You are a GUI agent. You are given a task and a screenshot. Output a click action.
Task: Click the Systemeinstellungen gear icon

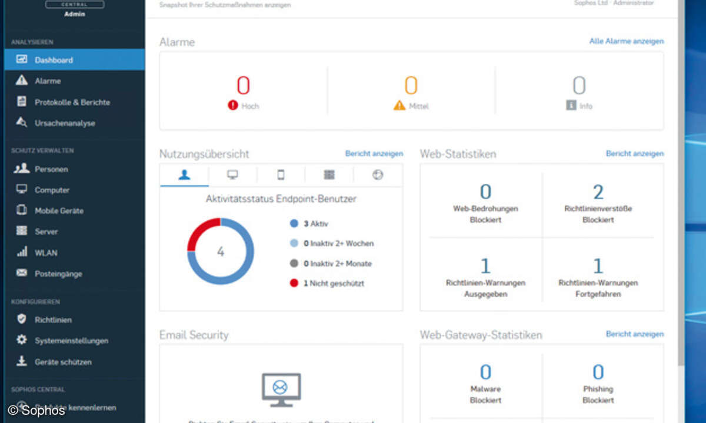[22, 340]
